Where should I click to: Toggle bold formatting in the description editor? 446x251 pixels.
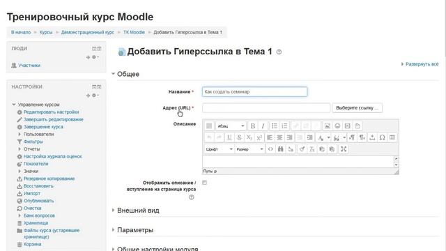coord(252,125)
